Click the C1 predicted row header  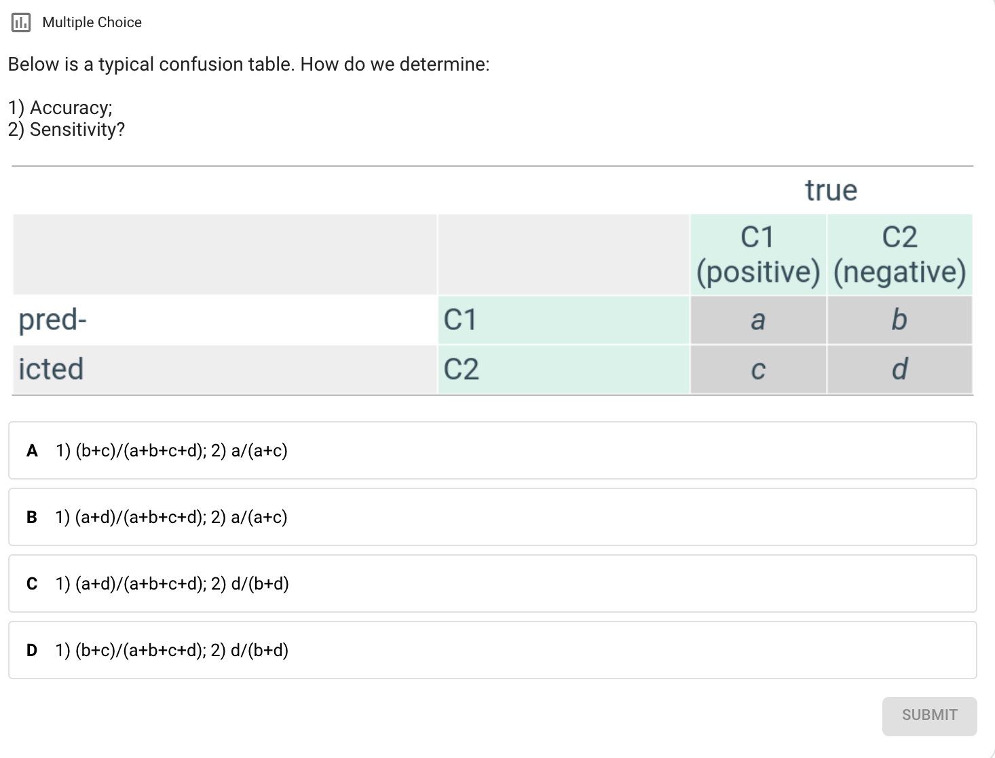(x=460, y=319)
